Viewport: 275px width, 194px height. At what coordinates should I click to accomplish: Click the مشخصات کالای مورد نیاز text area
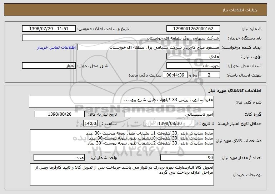tap(122, 141)
